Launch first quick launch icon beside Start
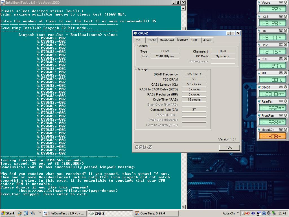 coord(20,213)
